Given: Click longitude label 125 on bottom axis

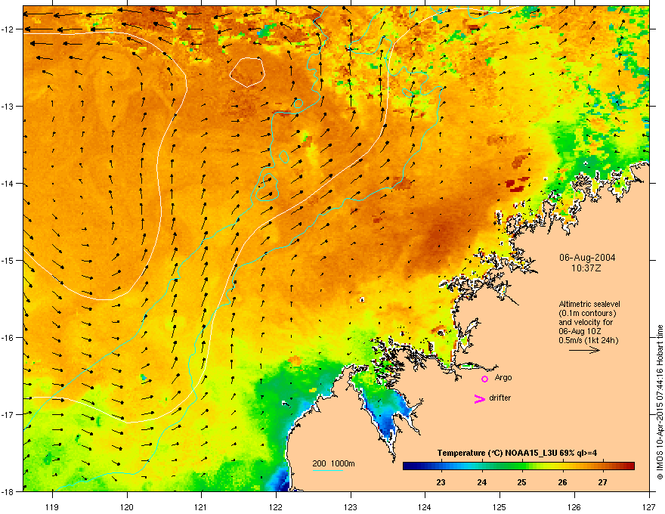Looking at the screenshot, I should [500, 506].
